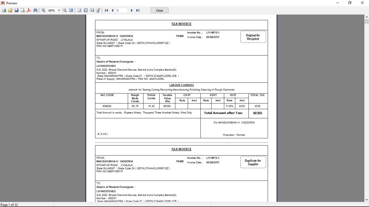Click 'For MANSUKHBHAI H VADDORIA' signature line
Viewport: 369px width, 207px height.
point(234,122)
